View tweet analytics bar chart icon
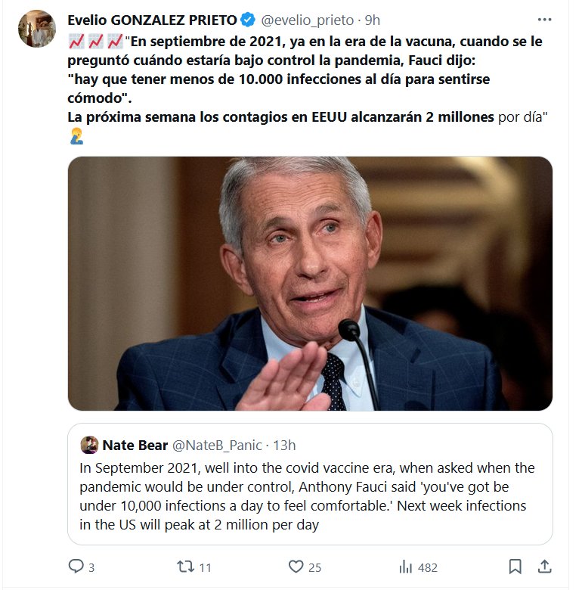This screenshot has width=582, height=590. tap(406, 567)
